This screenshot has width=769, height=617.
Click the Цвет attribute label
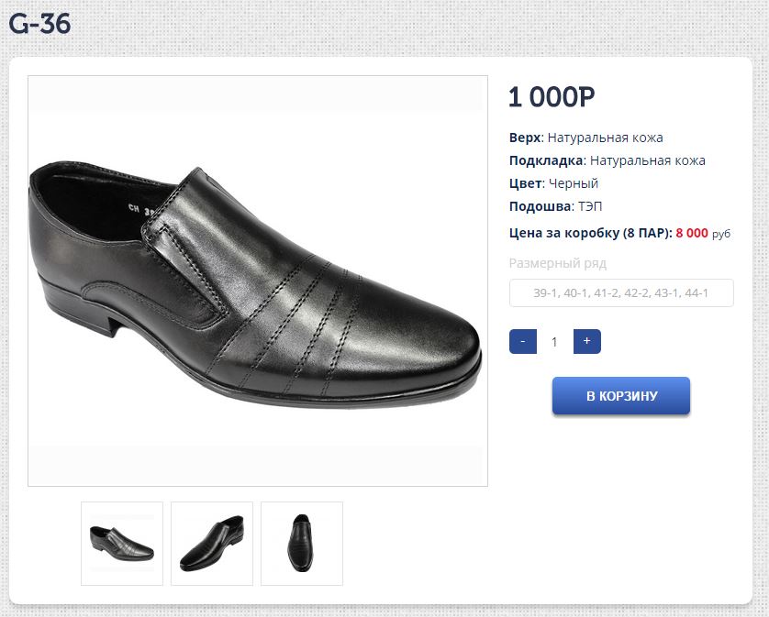tap(526, 183)
